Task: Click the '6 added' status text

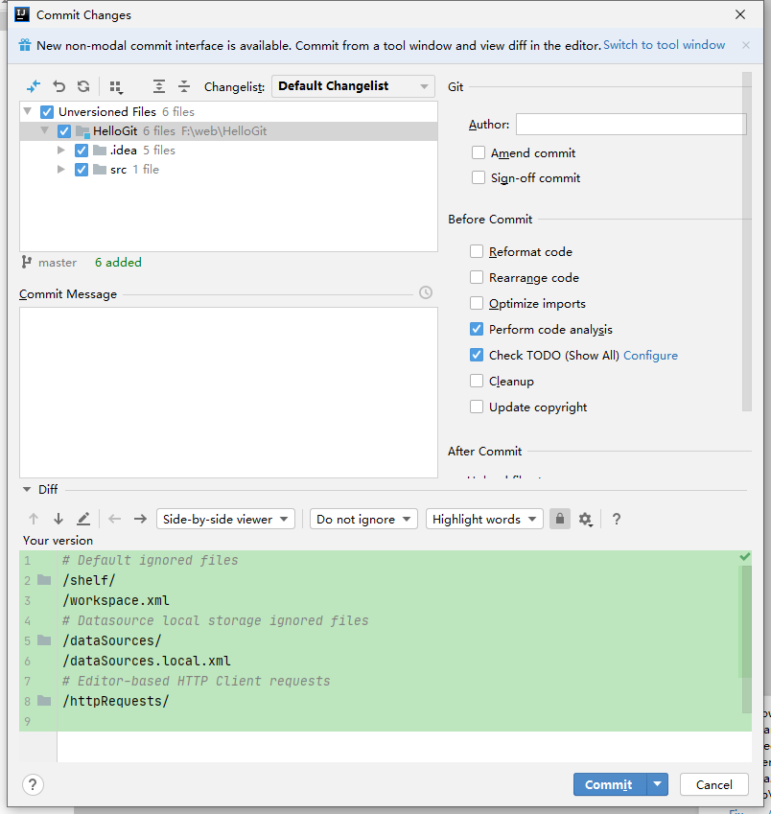Action: pyautogui.click(x=118, y=262)
